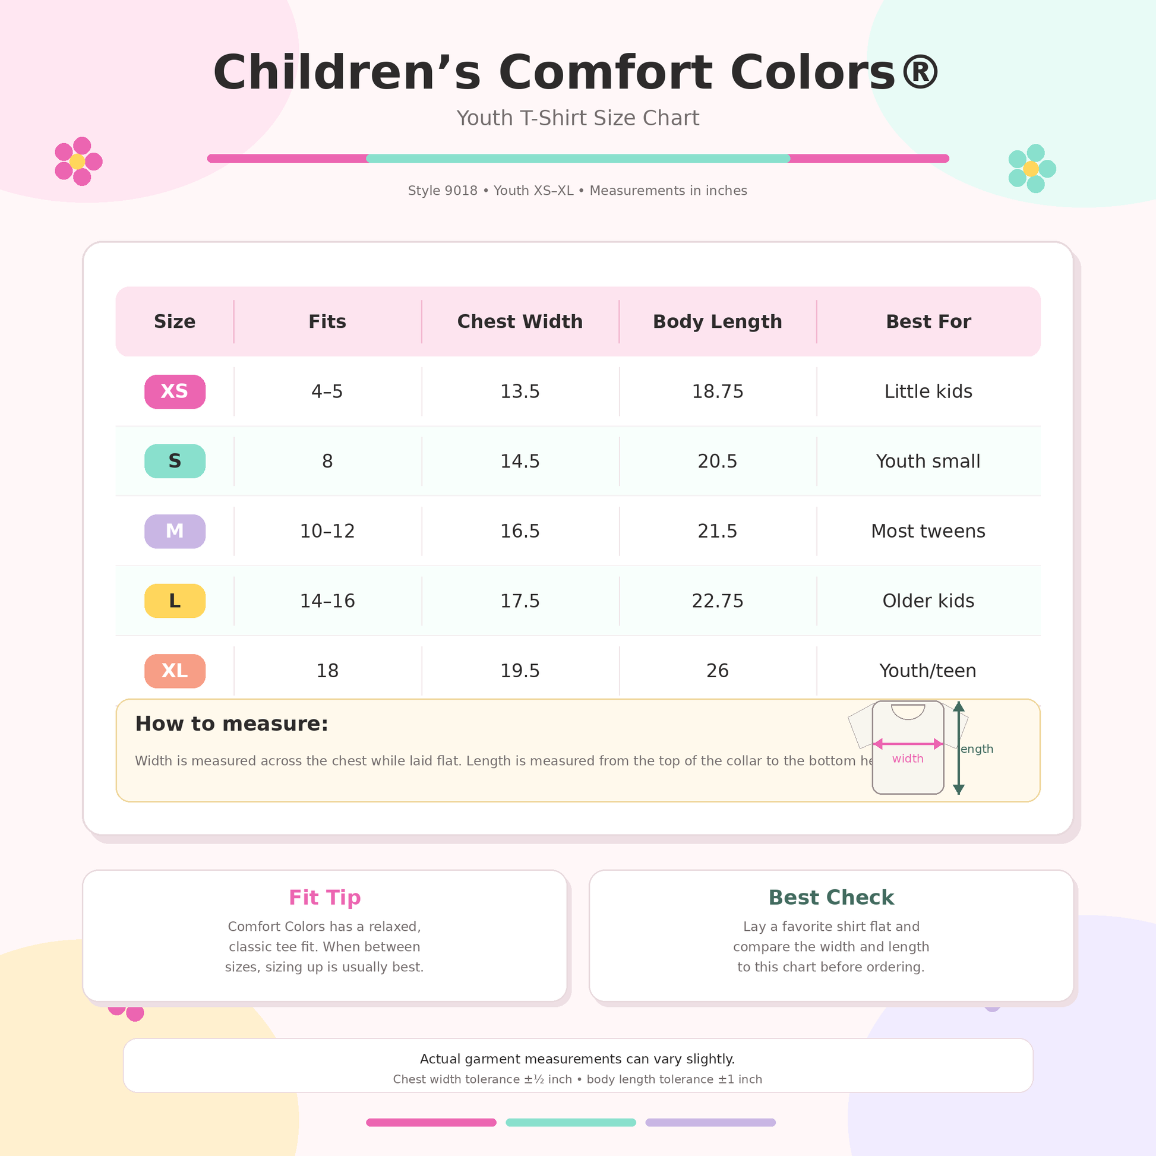Click the pink width arrow on shirt

point(908,744)
